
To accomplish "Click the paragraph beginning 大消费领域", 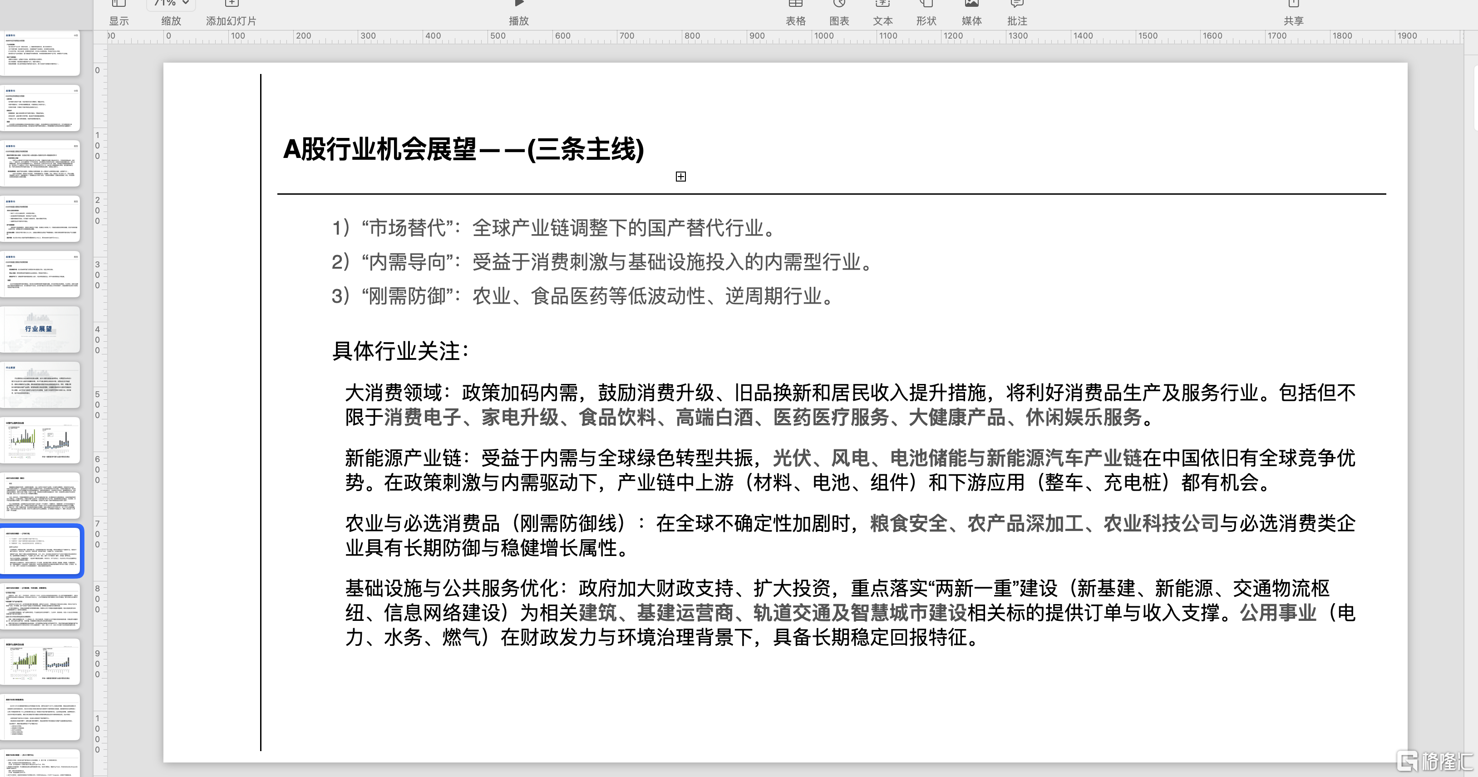I will pos(850,404).
